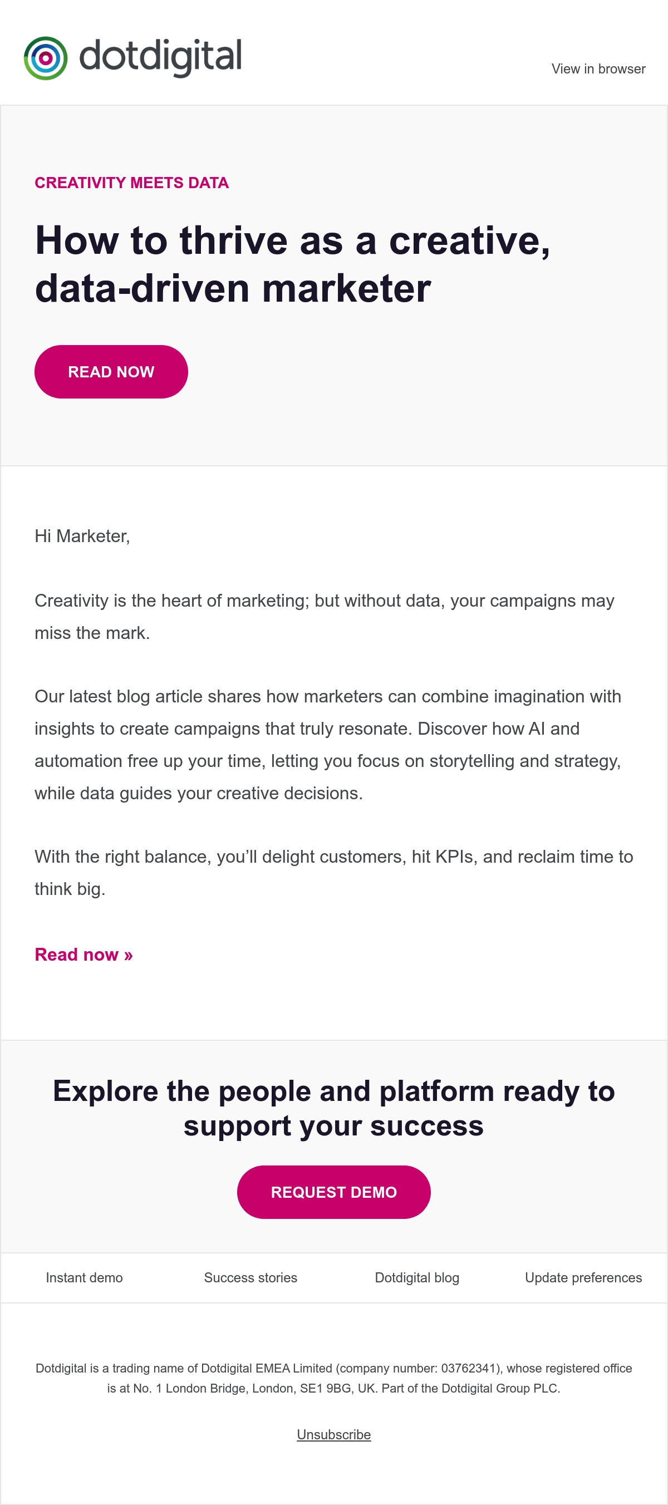Open the Update preferences link
This screenshot has height=1505, width=668.
583,1278
